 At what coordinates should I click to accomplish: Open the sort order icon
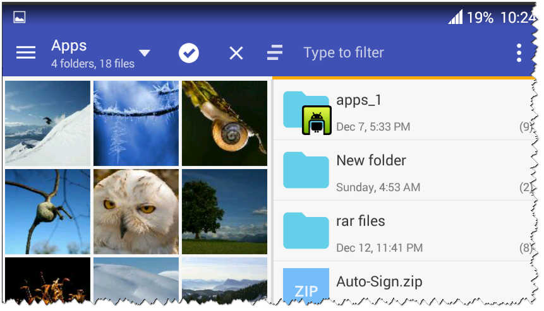275,53
